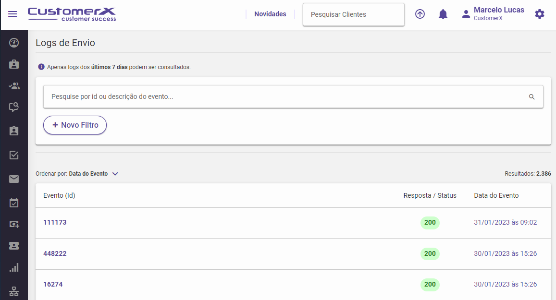Click the Evento (Id) column header
This screenshot has height=300, width=556.
coord(59,195)
